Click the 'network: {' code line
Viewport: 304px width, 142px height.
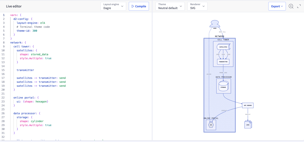pos(18,42)
